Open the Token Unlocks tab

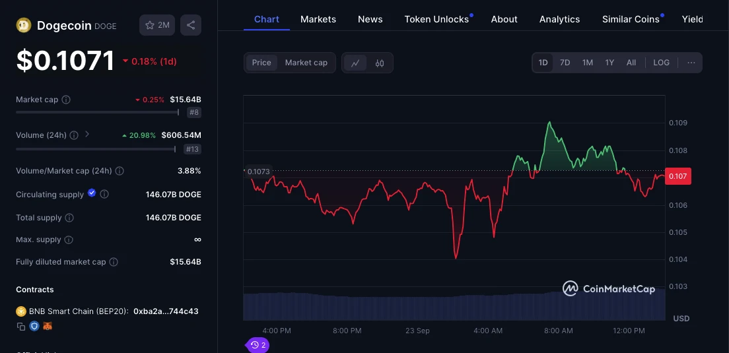coord(436,19)
